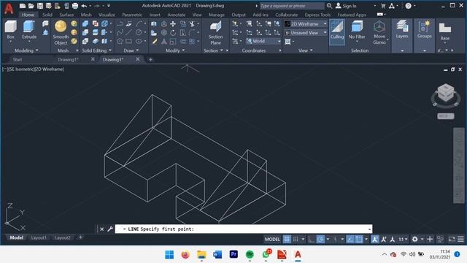Open the World UCS dropdown
The width and height of the screenshot is (467, 263).
coord(263,41)
